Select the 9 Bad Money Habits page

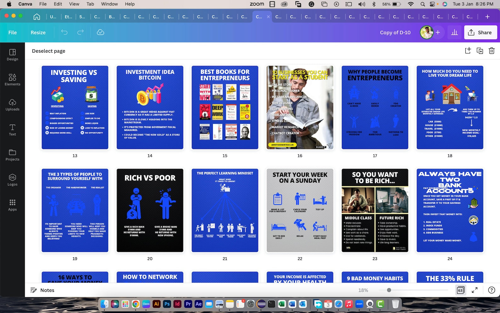375,277
